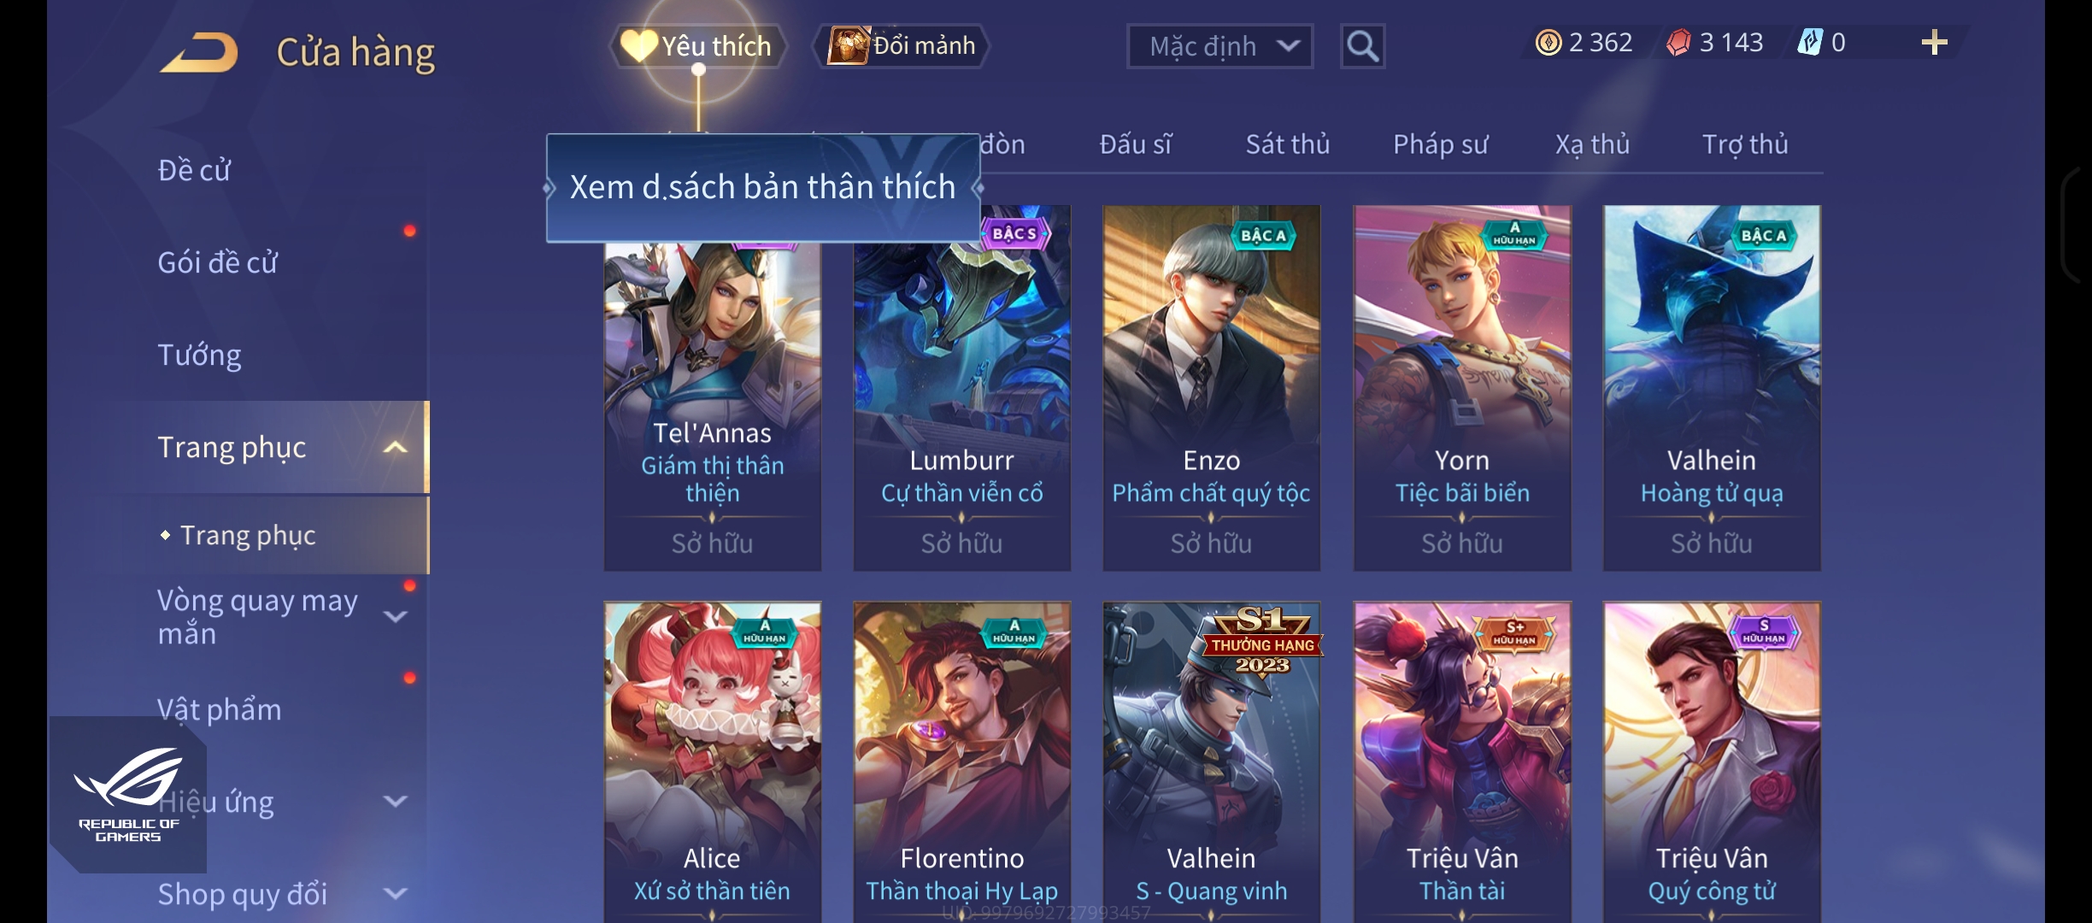This screenshot has width=2092, height=923.
Task: Click the gold coin currency icon
Action: pos(1548,42)
